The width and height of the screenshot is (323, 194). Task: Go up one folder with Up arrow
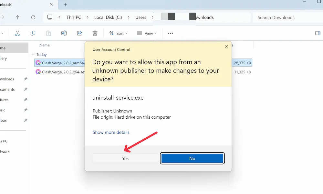18,17
